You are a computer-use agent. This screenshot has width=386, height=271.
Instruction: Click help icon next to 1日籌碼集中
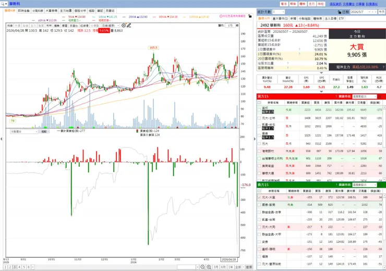tap(299, 50)
